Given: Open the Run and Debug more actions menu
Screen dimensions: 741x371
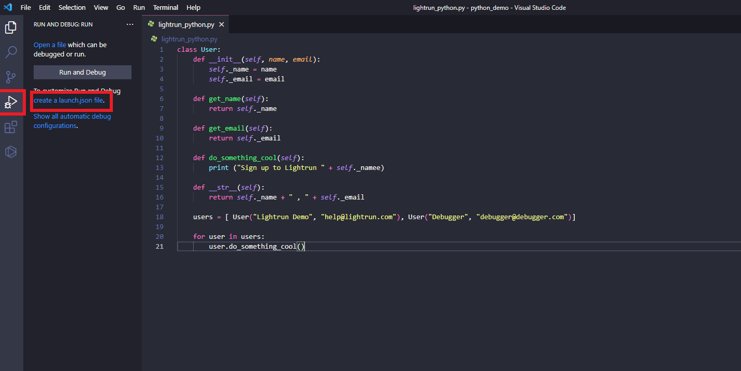Looking at the screenshot, I should pyautogui.click(x=130, y=24).
